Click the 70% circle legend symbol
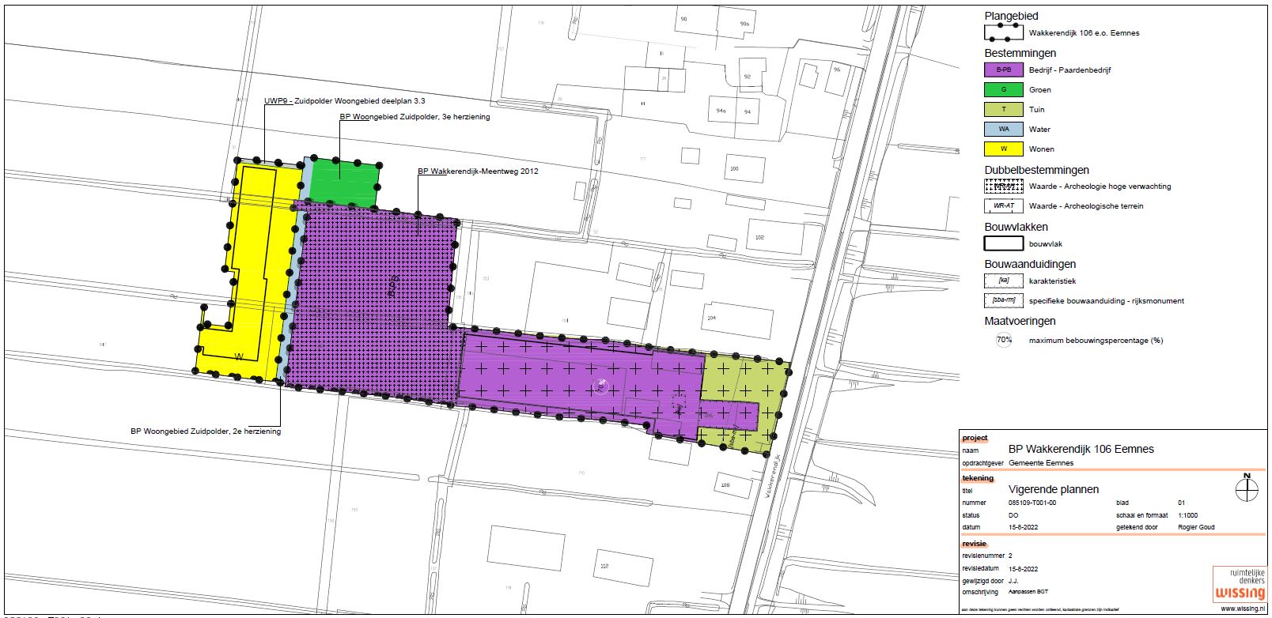This screenshot has width=1272, height=618. pyautogui.click(x=1004, y=340)
